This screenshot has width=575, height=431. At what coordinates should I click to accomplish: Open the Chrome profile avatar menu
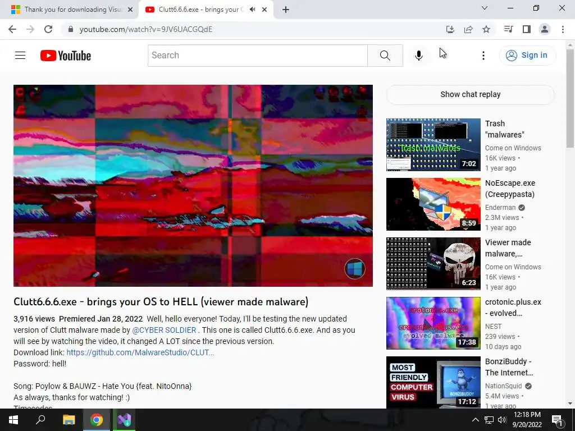[x=545, y=29]
